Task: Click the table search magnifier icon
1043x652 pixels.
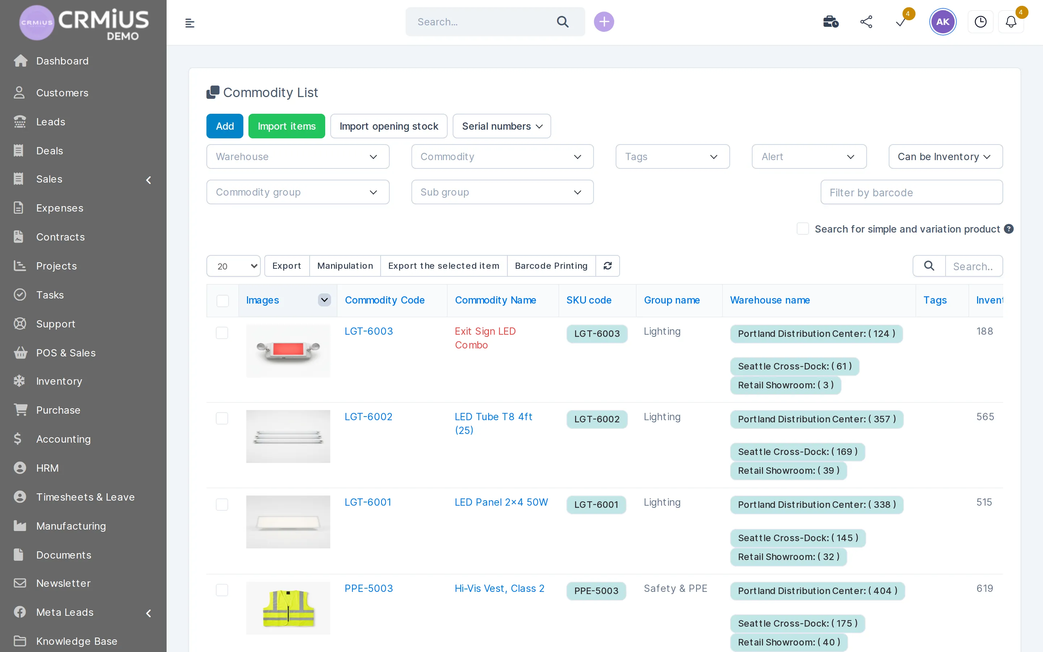Action: click(x=929, y=266)
